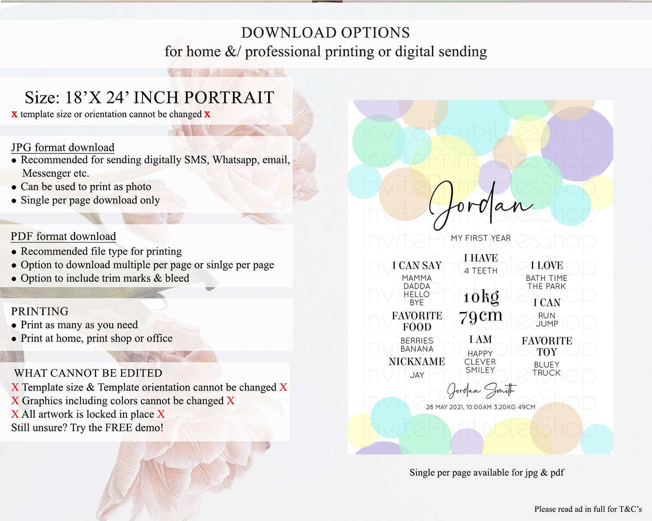The width and height of the screenshot is (652, 521).
Task: Click red X before "Graphics including colors"
Action: click(15, 401)
